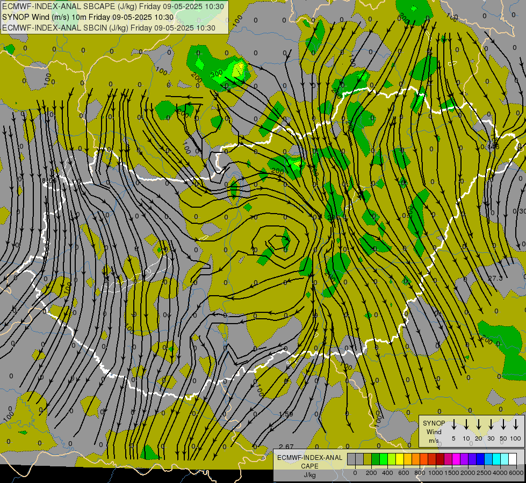
Task: Pick the orange swatch left of 800 tick
Action: 416,459
